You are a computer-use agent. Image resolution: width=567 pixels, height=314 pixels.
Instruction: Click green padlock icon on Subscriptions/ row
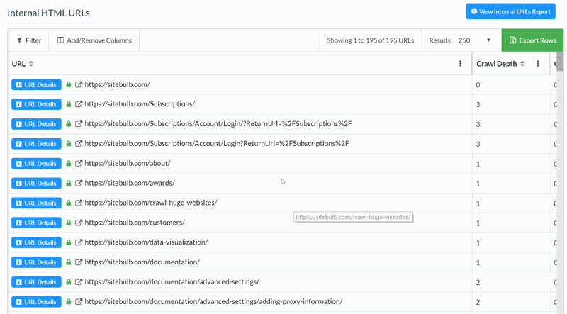coord(68,104)
